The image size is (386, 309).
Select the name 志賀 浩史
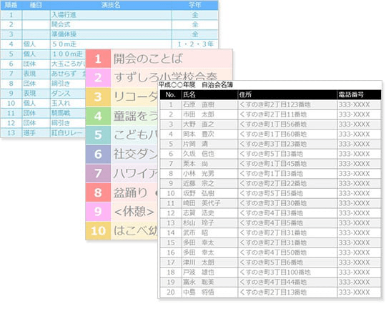click(x=199, y=213)
